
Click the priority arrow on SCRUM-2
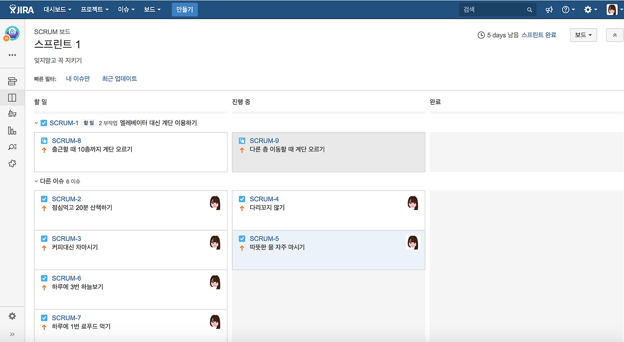44,208
